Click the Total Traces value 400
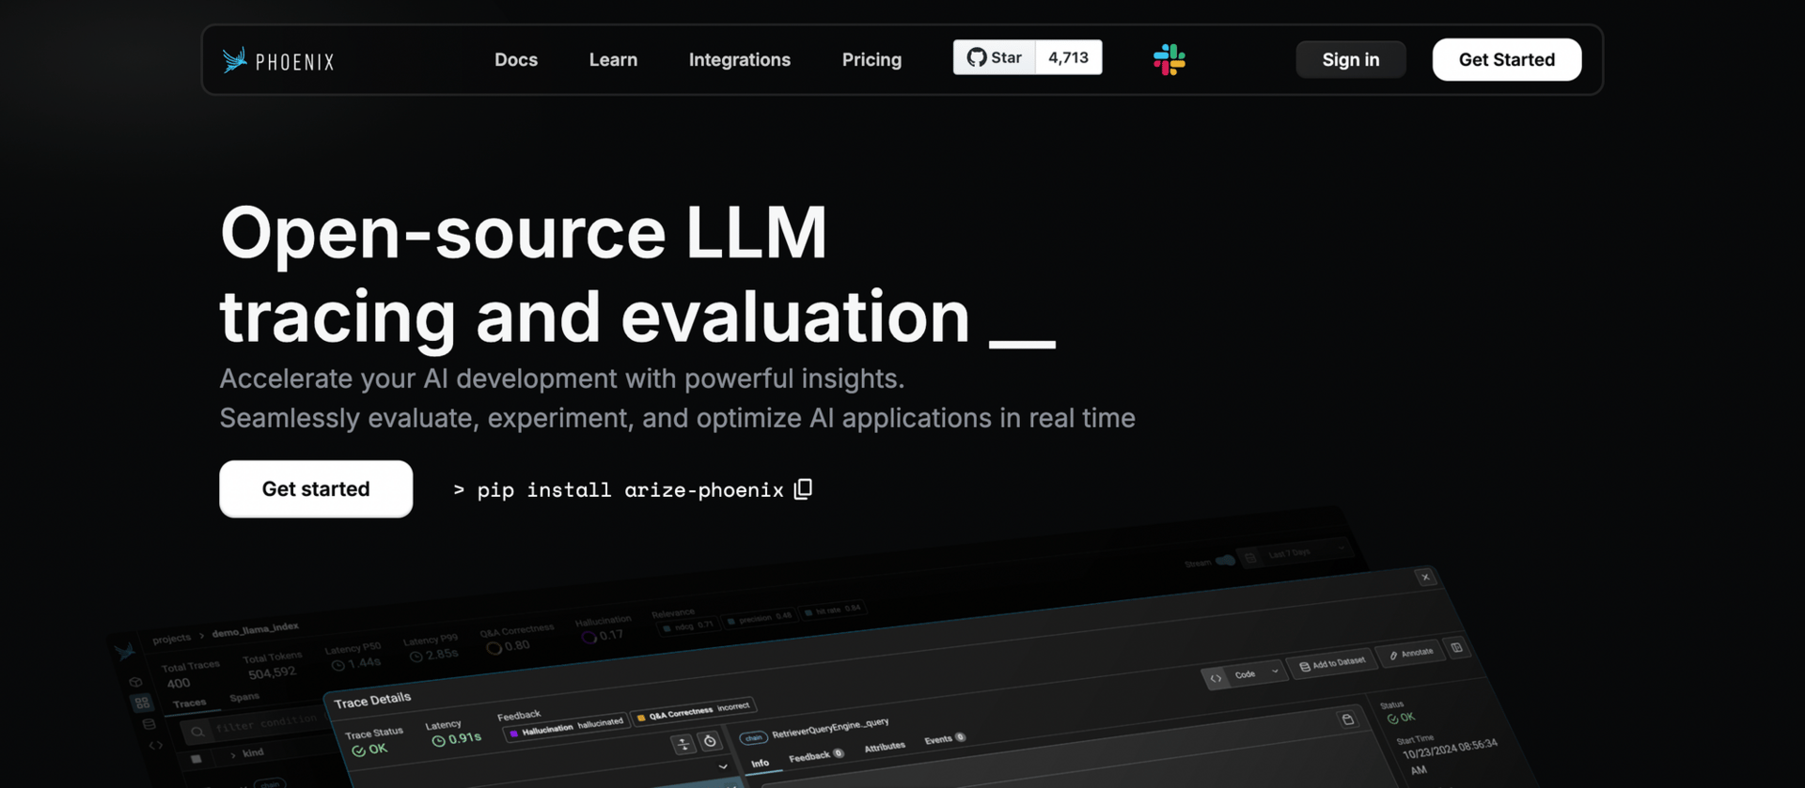 click(179, 684)
